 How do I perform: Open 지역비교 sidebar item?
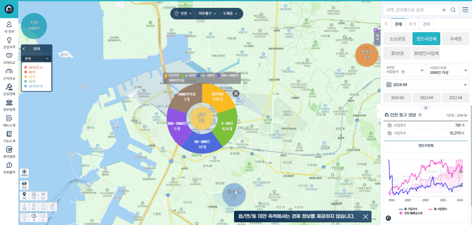click(x=9, y=59)
